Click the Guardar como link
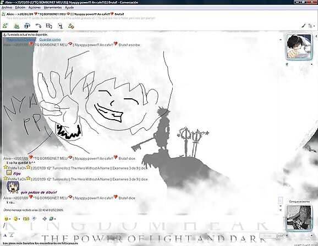318x246 pixels. pos(50,40)
